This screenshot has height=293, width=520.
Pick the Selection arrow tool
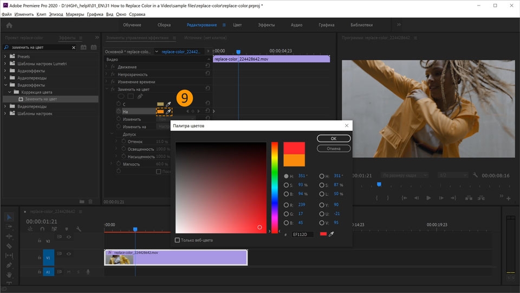coord(9,216)
